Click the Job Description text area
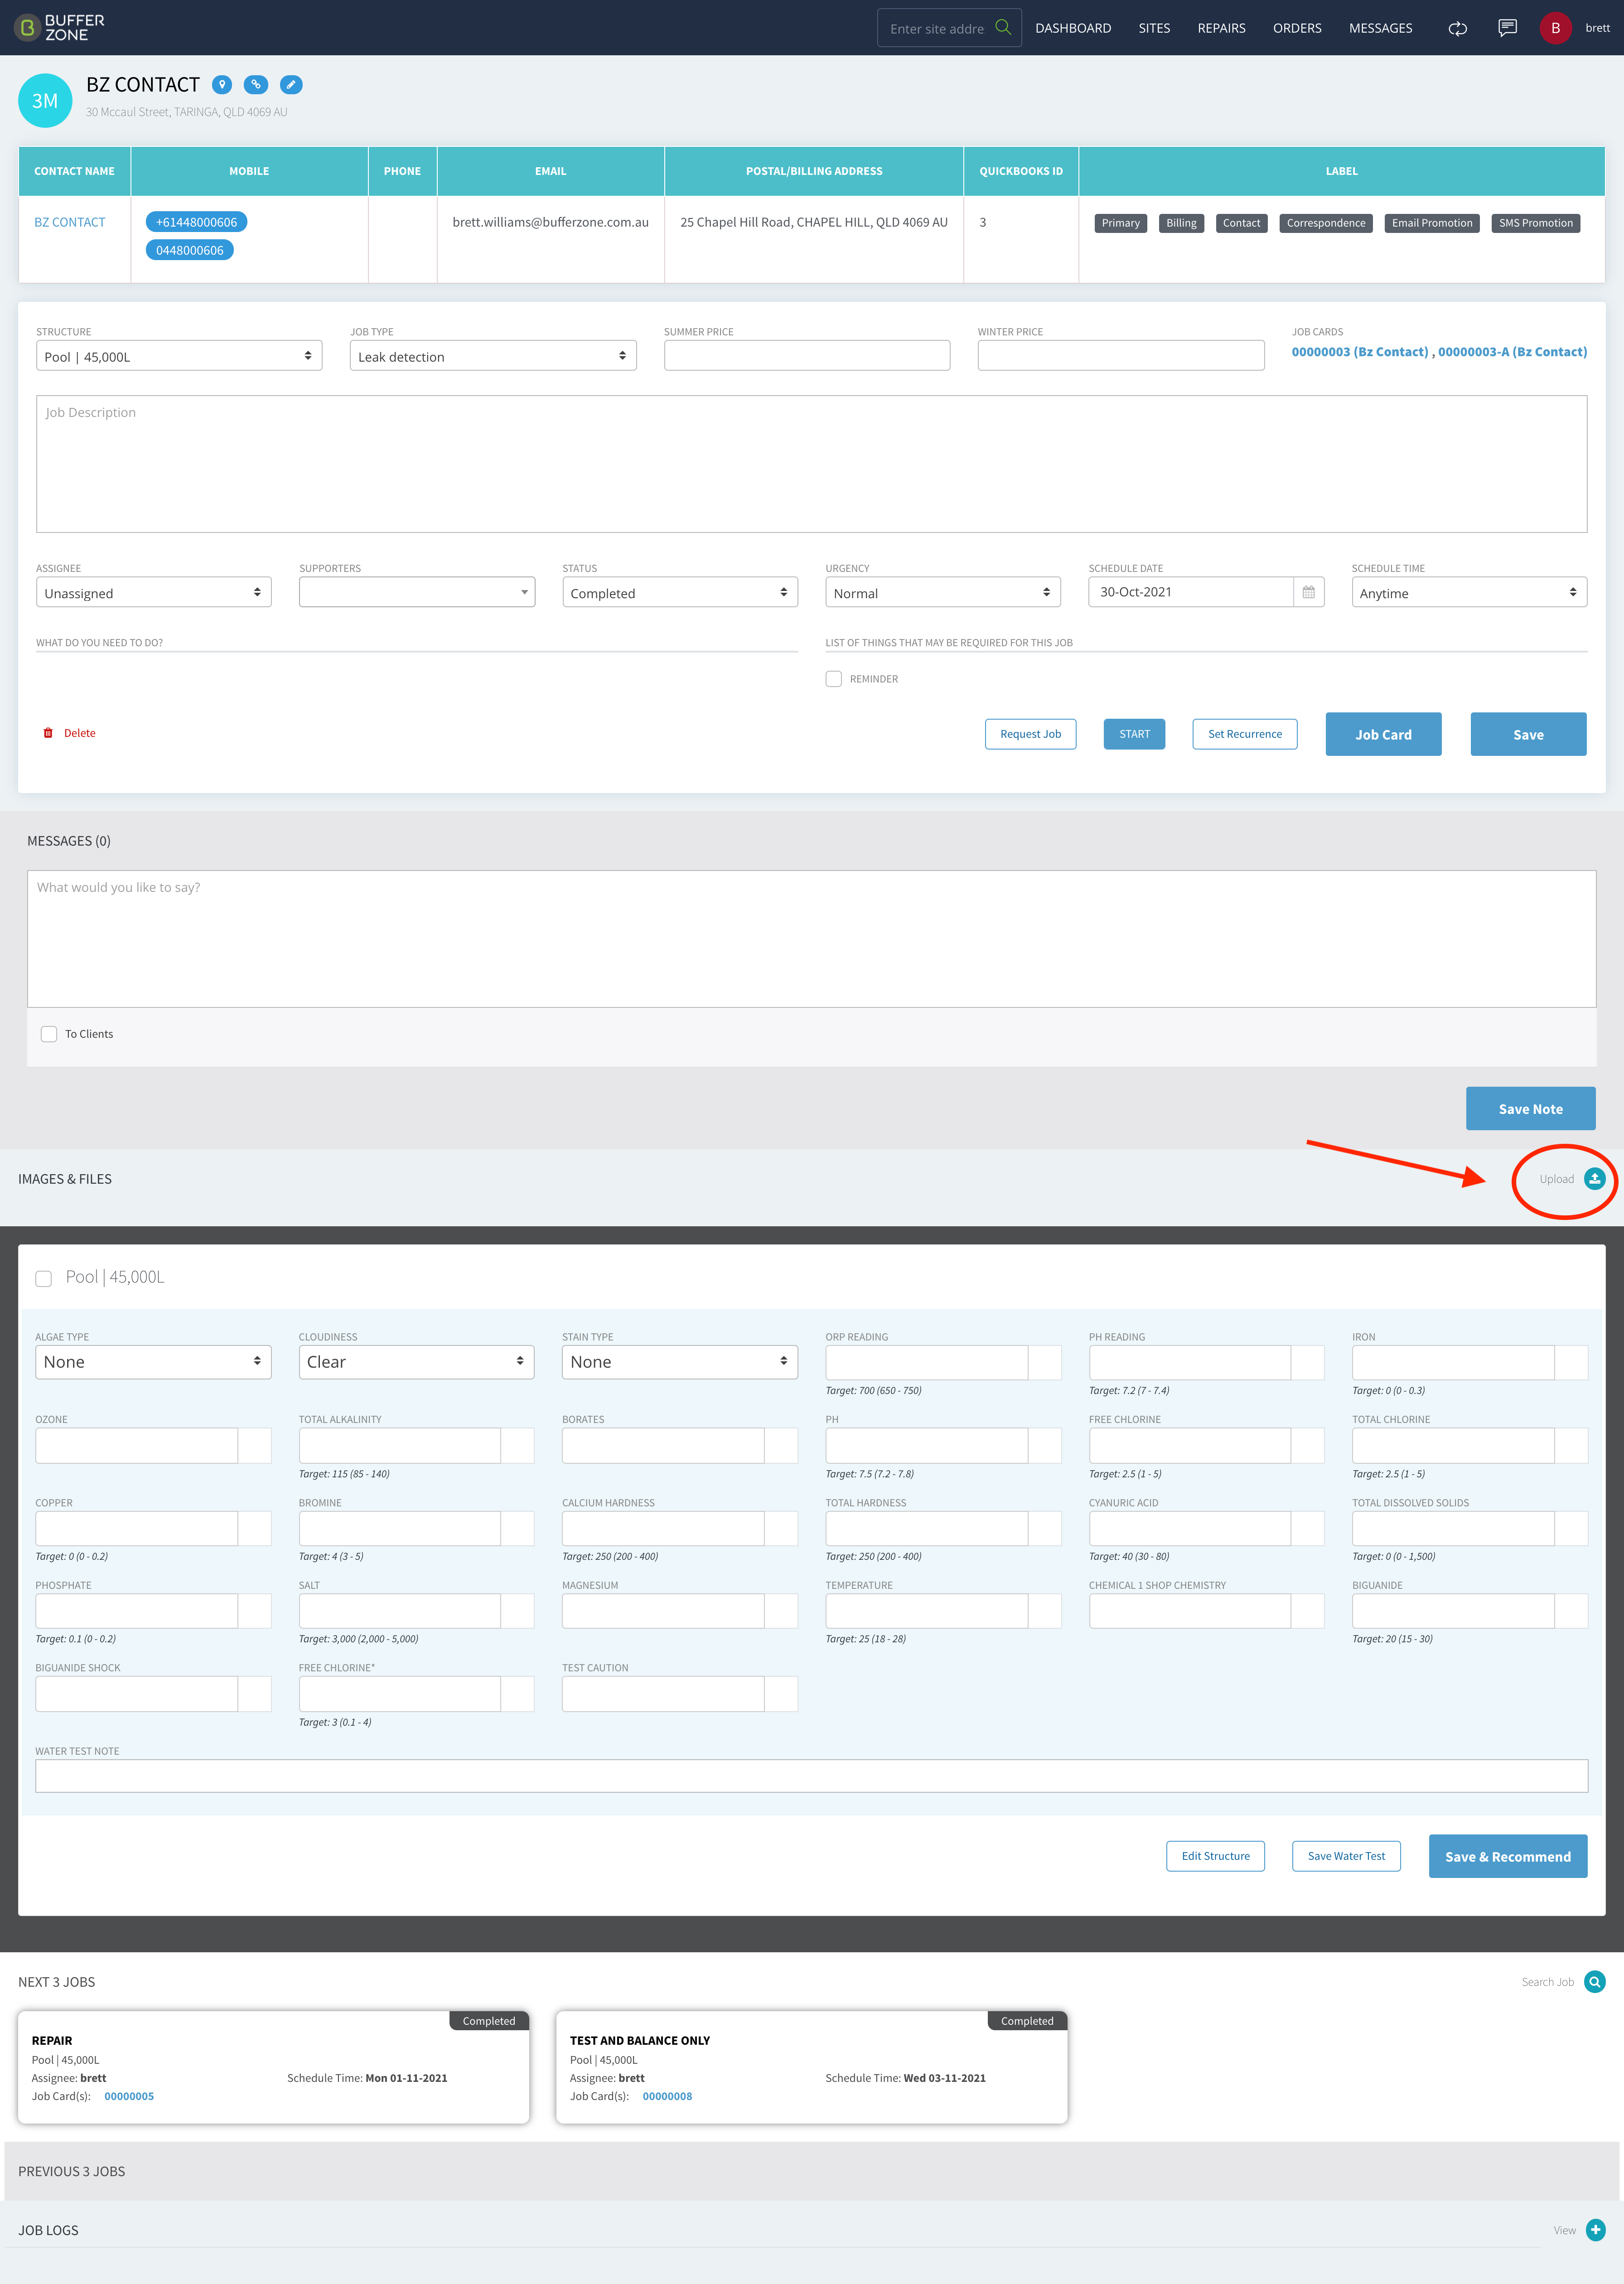This screenshot has width=1624, height=2284. 811,464
